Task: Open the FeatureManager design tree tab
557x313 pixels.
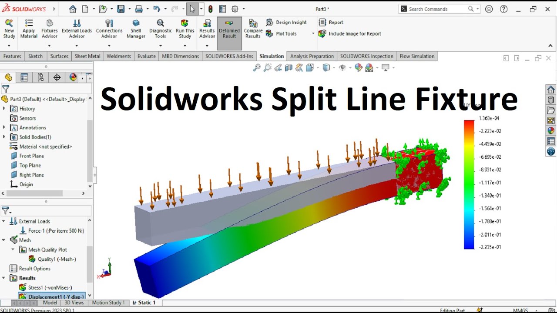Action: (8, 77)
